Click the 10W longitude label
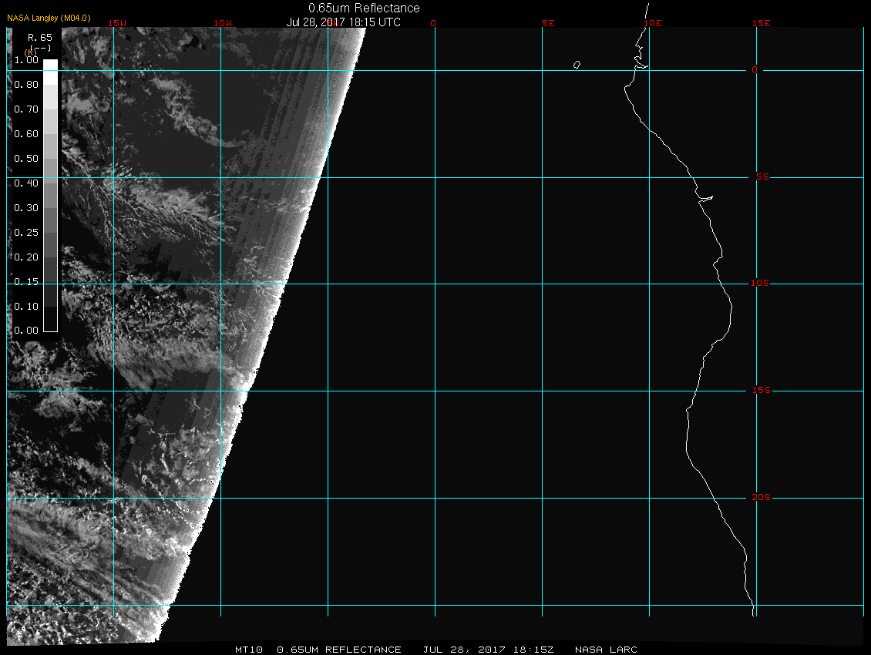 click(223, 23)
